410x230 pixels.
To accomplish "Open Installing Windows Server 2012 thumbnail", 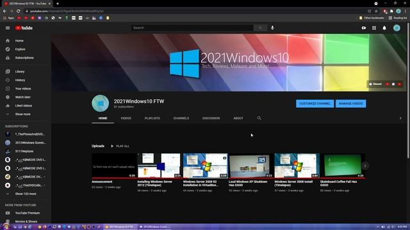I will [x=160, y=166].
